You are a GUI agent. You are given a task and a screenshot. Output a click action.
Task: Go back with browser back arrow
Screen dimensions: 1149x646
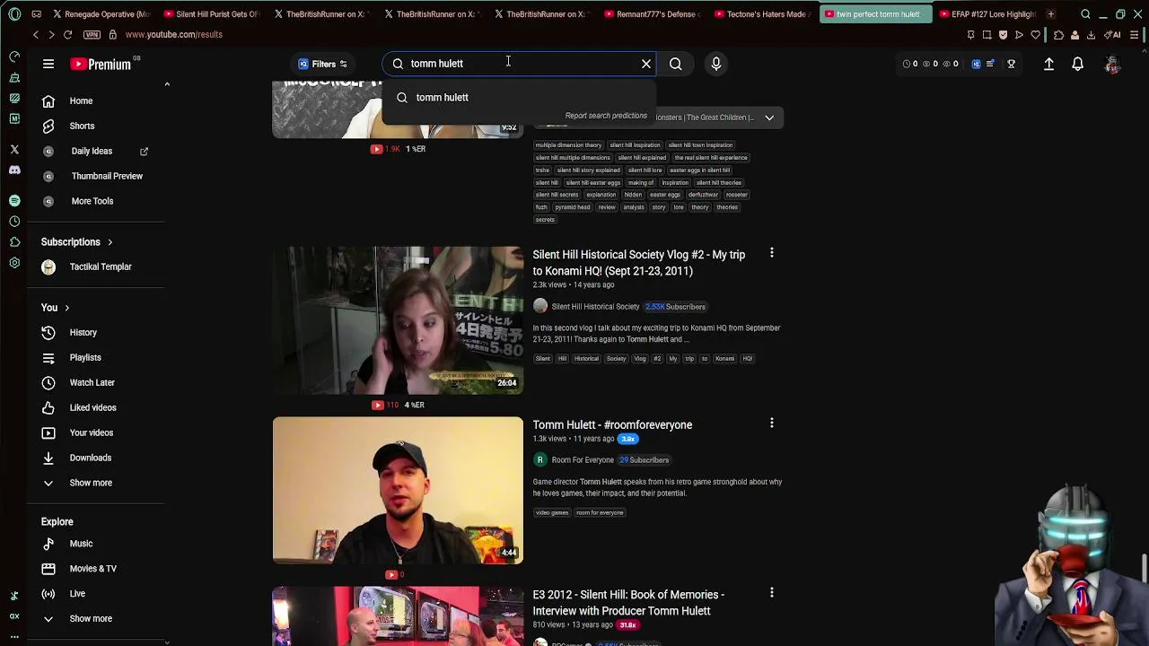click(36, 34)
